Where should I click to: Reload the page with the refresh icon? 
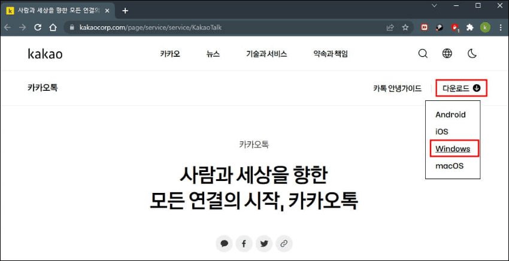point(38,27)
